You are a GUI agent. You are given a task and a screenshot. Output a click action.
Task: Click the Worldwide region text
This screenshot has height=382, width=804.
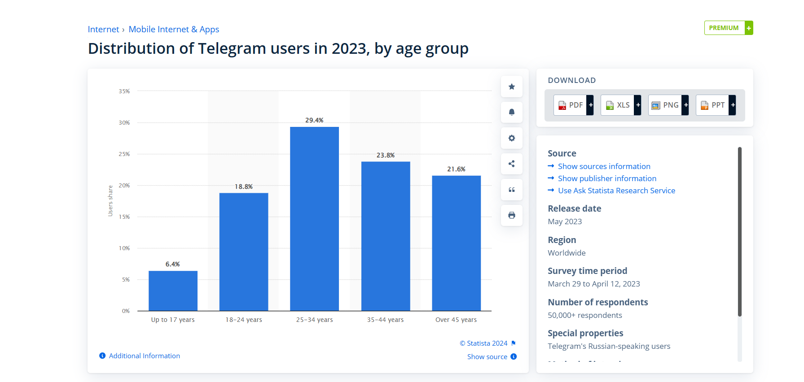(x=567, y=253)
